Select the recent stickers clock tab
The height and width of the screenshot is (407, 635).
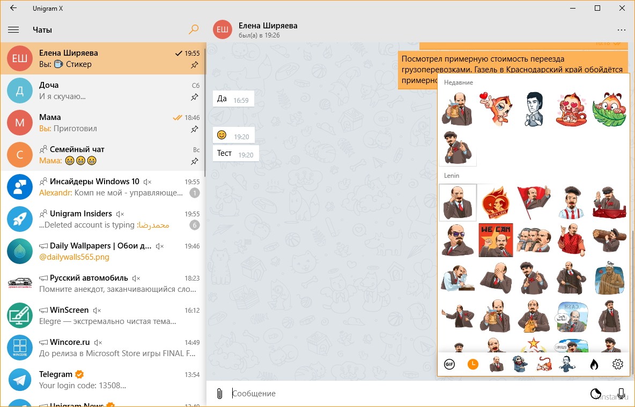472,364
